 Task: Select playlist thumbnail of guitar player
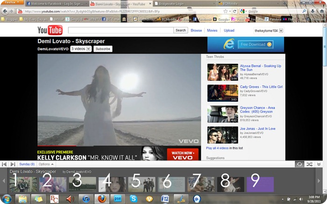[x=201, y=184]
